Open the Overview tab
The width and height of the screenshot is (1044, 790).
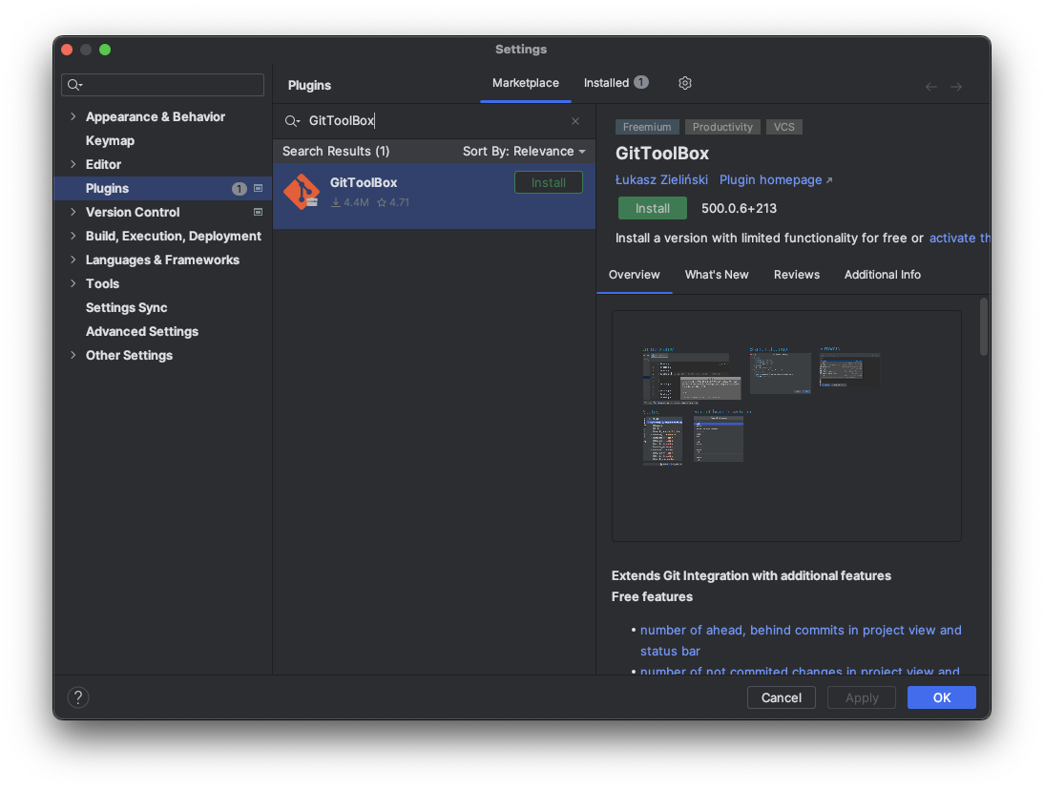tap(634, 275)
